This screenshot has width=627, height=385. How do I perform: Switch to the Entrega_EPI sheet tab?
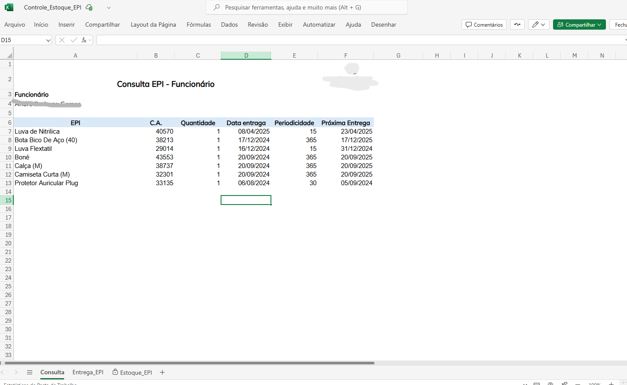88,373
